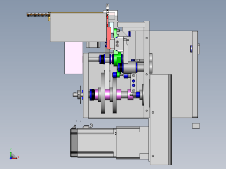Select the left cam disc on camshaft
Screen dimensions: 226x169
point(103,93)
